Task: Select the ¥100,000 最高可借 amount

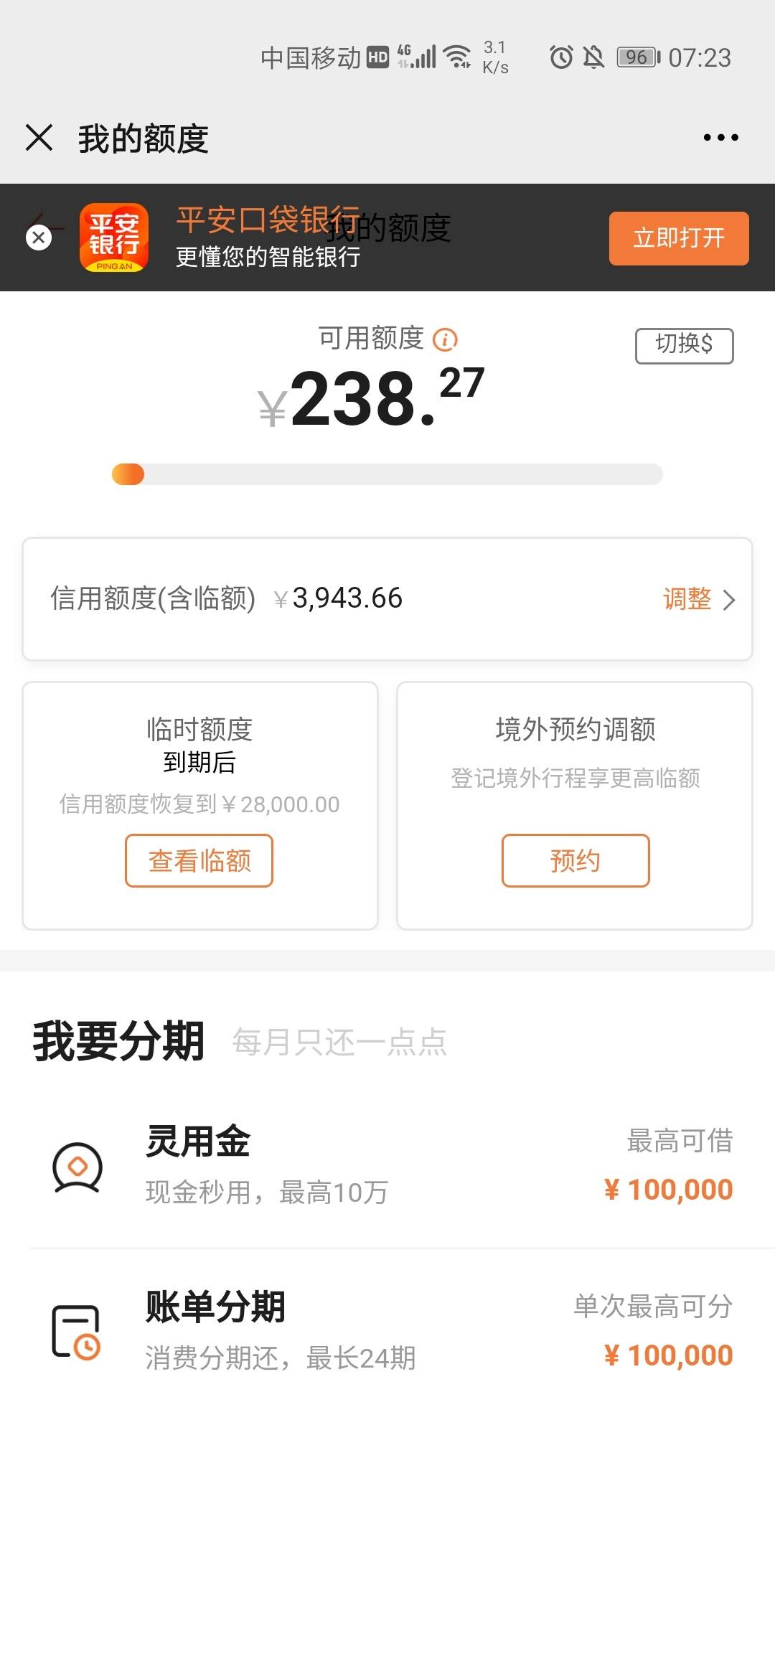Action: point(668,1190)
